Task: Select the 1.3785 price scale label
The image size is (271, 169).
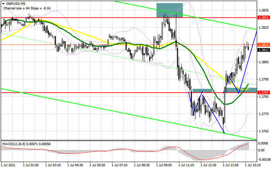Action: tap(264, 97)
